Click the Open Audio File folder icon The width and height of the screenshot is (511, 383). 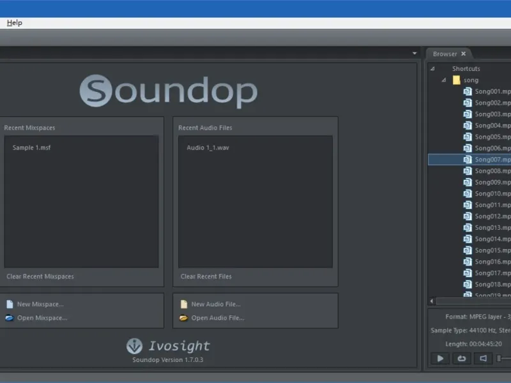click(x=183, y=318)
